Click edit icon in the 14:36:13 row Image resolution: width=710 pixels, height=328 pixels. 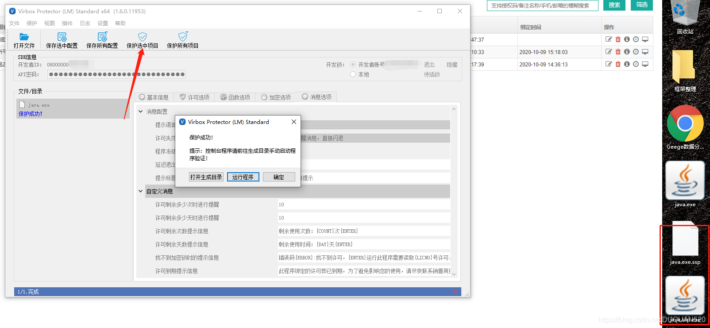click(609, 64)
